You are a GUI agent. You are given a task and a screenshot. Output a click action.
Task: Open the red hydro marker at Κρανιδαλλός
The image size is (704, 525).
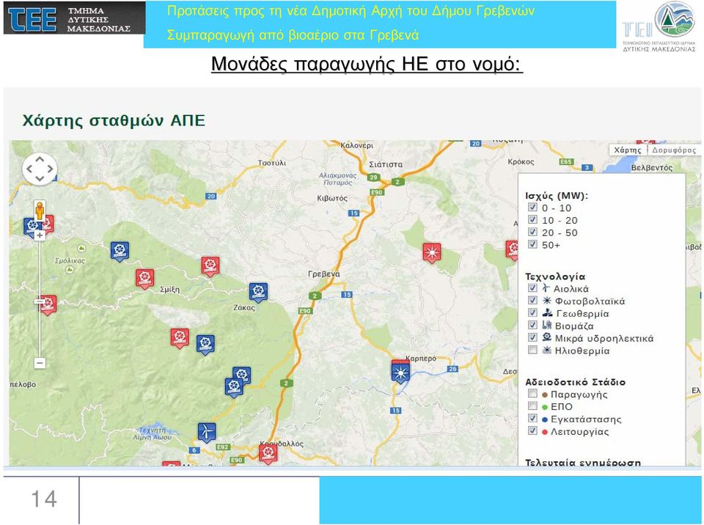pos(268,453)
